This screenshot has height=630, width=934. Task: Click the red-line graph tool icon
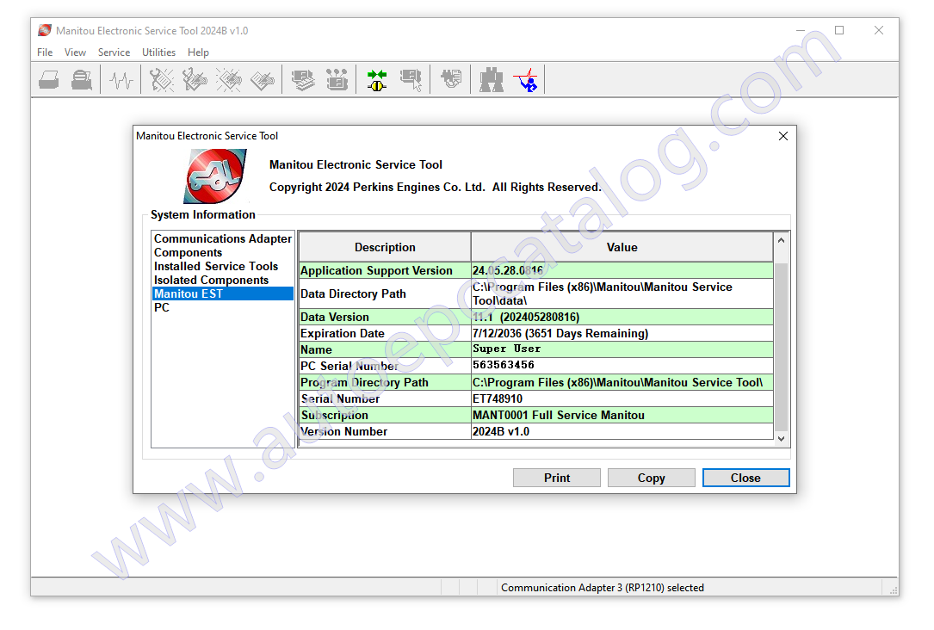pos(527,80)
